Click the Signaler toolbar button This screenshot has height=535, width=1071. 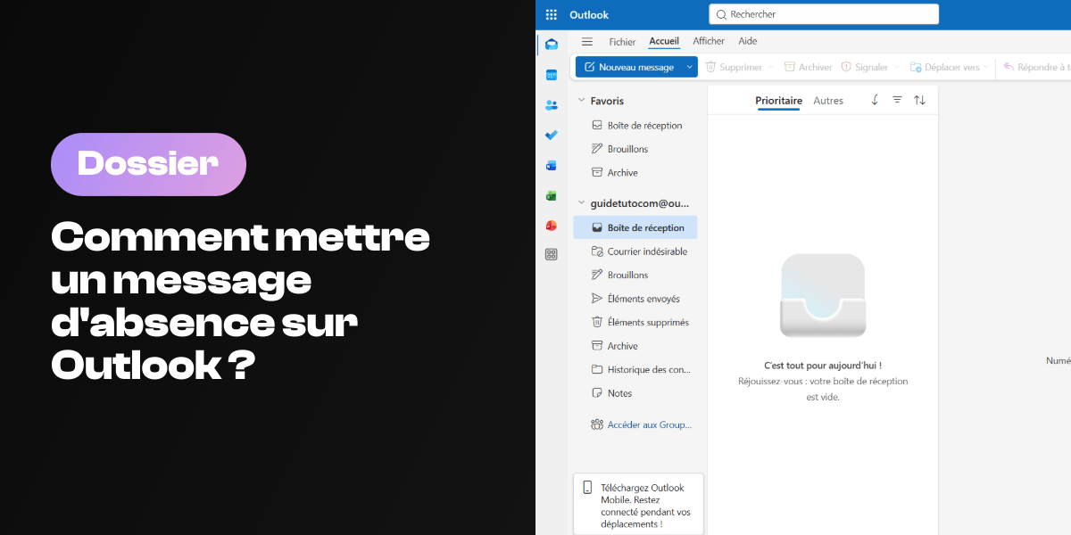(865, 67)
